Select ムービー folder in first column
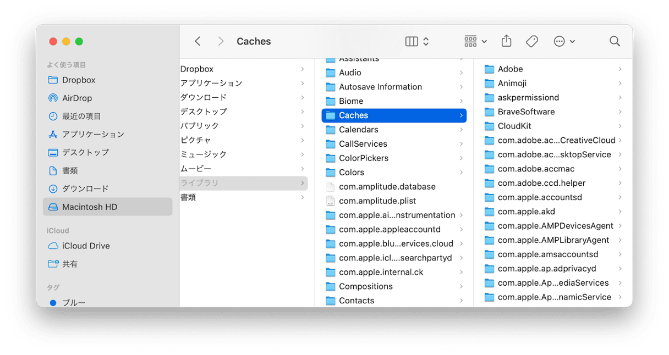Screen dimensions: 669x355 pyautogui.click(x=244, y=169)
